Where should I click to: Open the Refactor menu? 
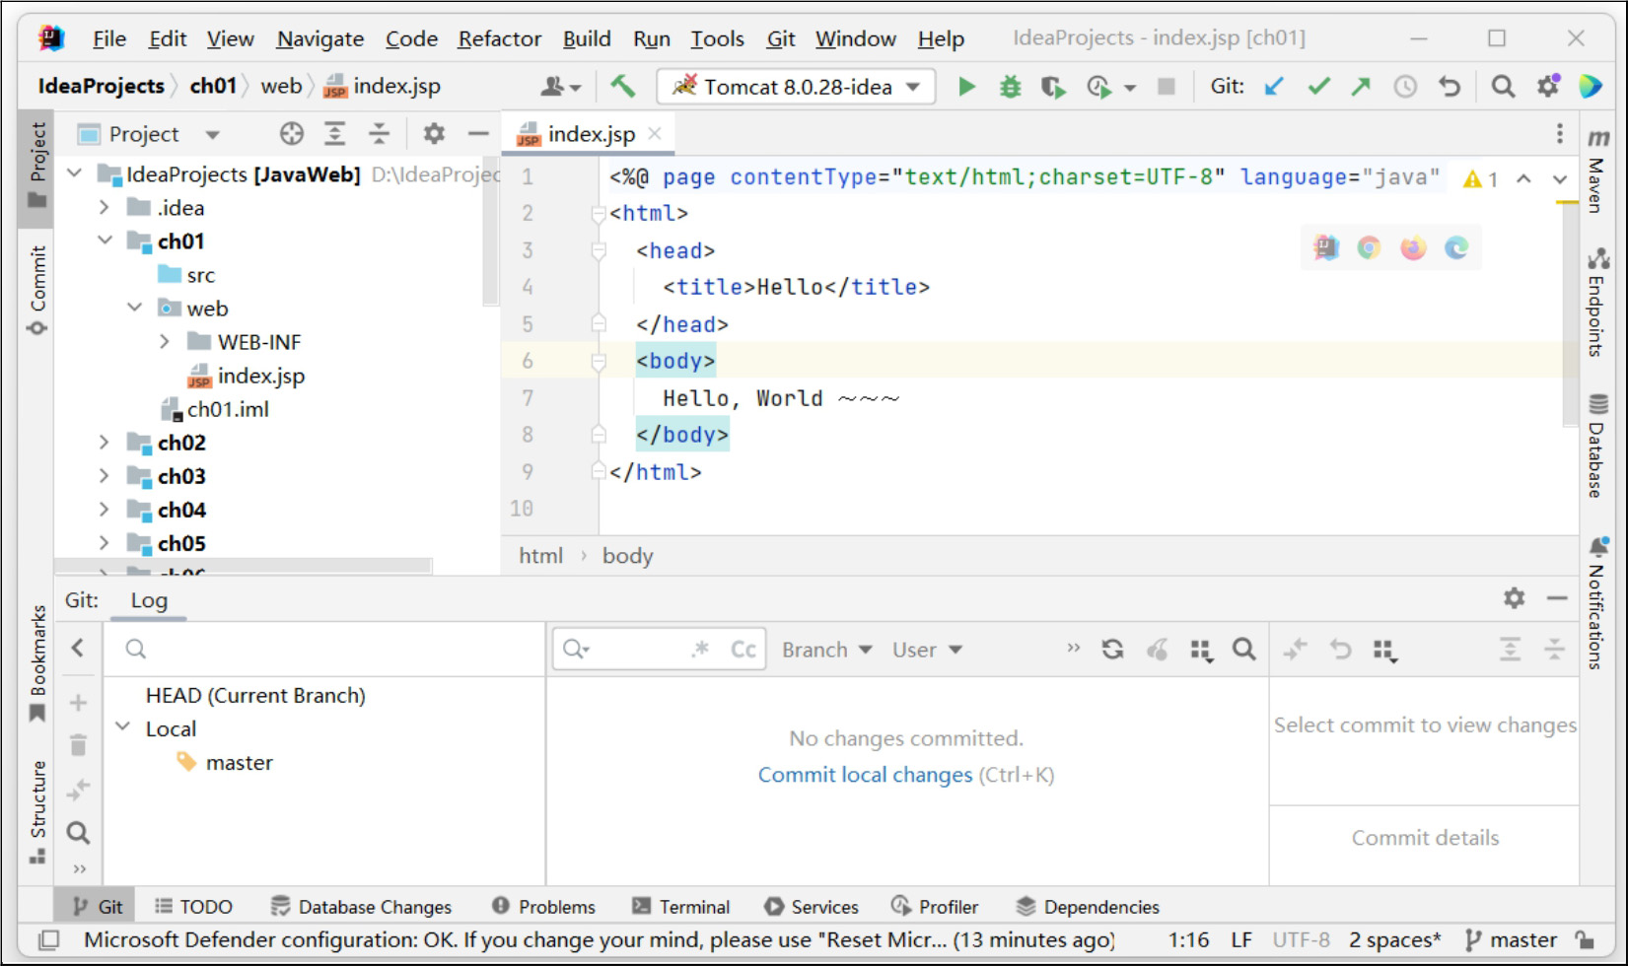[x=499, y=38]
